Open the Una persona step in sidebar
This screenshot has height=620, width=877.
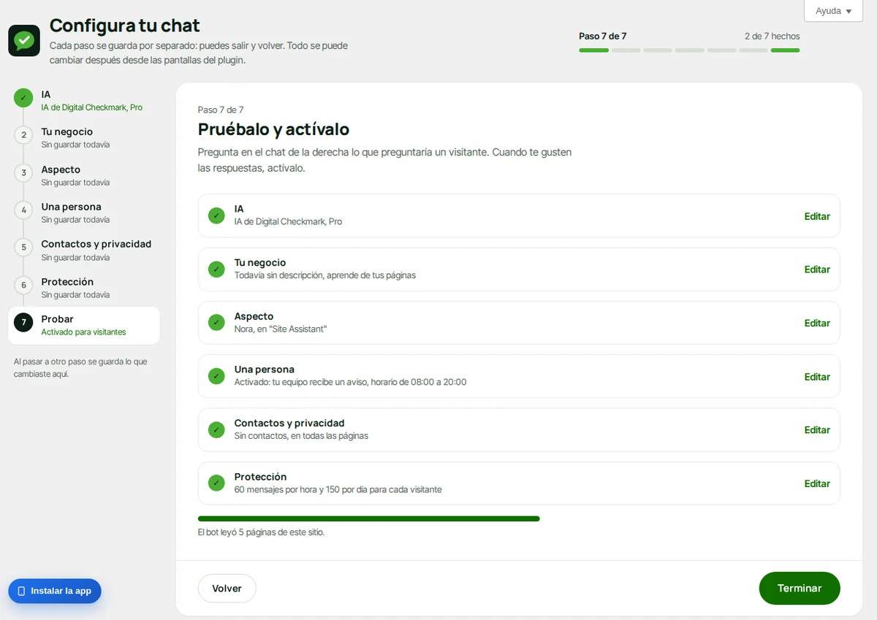click(84, 213)
